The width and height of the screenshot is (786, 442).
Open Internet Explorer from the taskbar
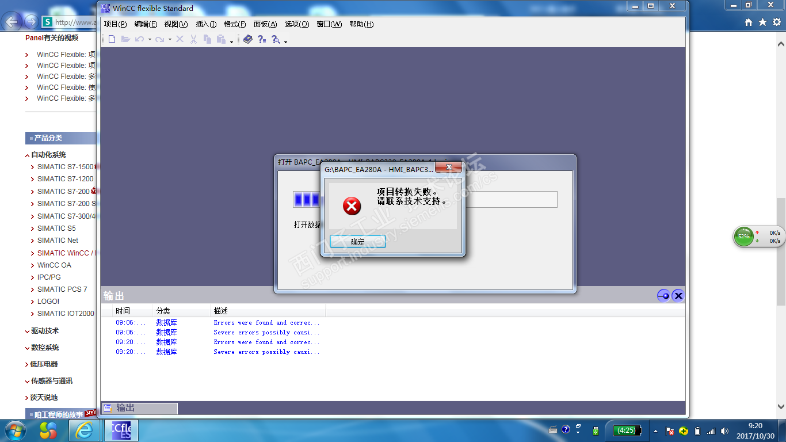click(x=84, y=430)
